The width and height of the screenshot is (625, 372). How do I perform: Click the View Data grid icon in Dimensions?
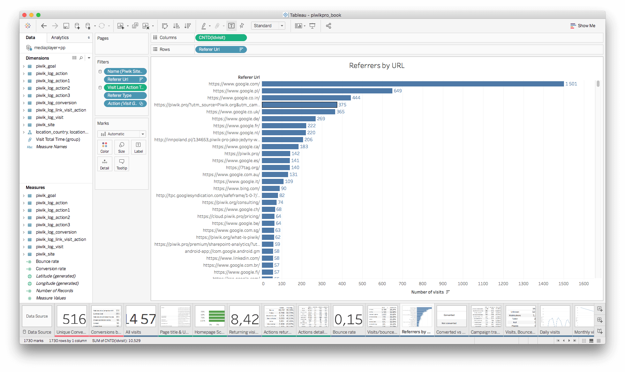coord(74,58)
